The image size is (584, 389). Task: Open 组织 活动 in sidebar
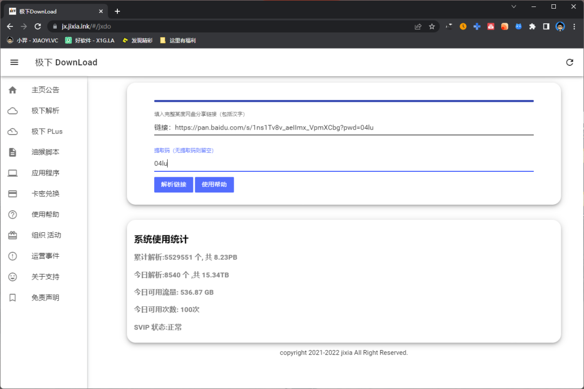pos(46,235)
